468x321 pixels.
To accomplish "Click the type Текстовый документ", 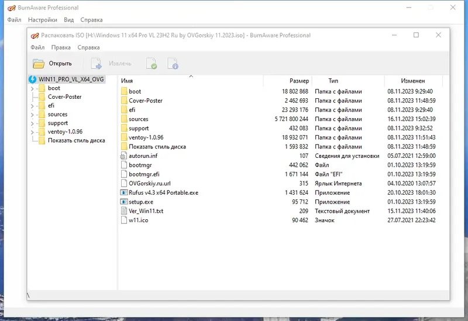I will click(x=342, y=211).
